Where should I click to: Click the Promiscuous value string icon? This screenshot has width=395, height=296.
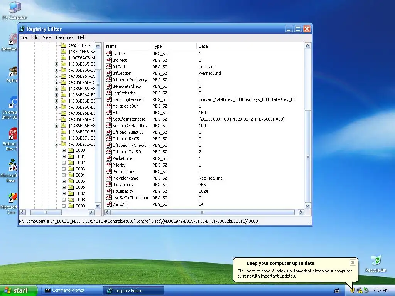(108, 171)
